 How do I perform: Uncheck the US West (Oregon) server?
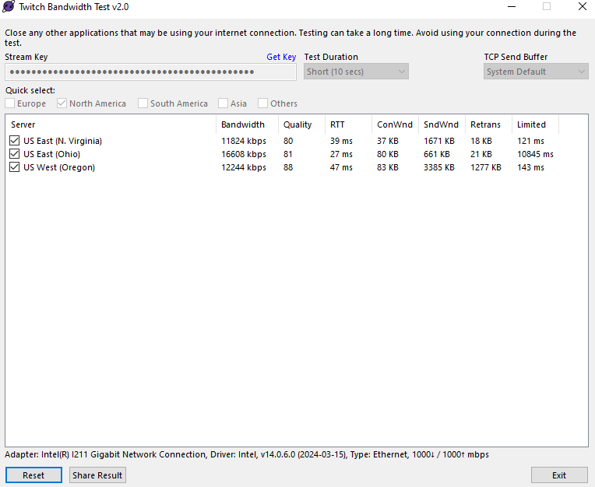(x=15, y=167)
